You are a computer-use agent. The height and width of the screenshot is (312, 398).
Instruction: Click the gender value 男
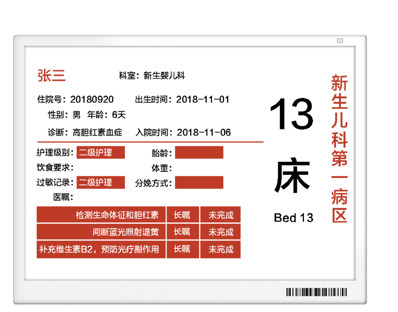(77, 115)
